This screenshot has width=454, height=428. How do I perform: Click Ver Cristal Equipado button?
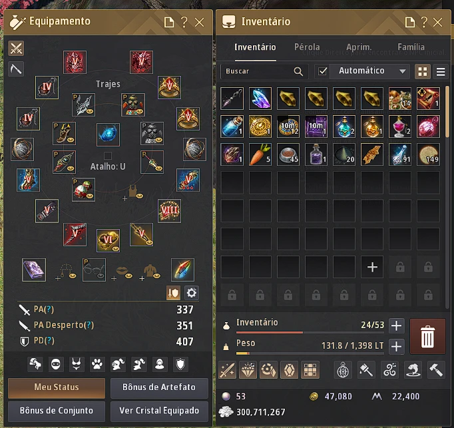click(159, 411)
